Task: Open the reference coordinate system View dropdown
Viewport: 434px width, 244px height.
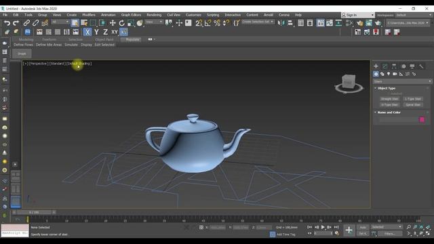Action: point(154,22)
